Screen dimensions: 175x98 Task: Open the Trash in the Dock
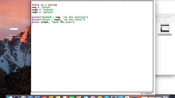coord(165,97)
